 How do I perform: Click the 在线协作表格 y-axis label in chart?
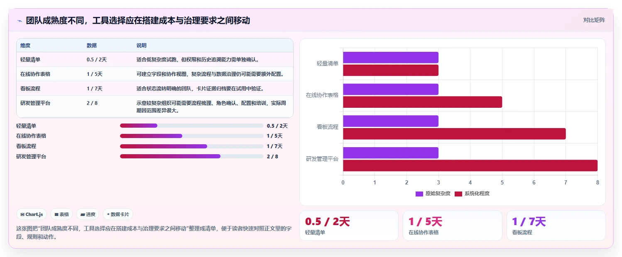[x=322, y=95]
